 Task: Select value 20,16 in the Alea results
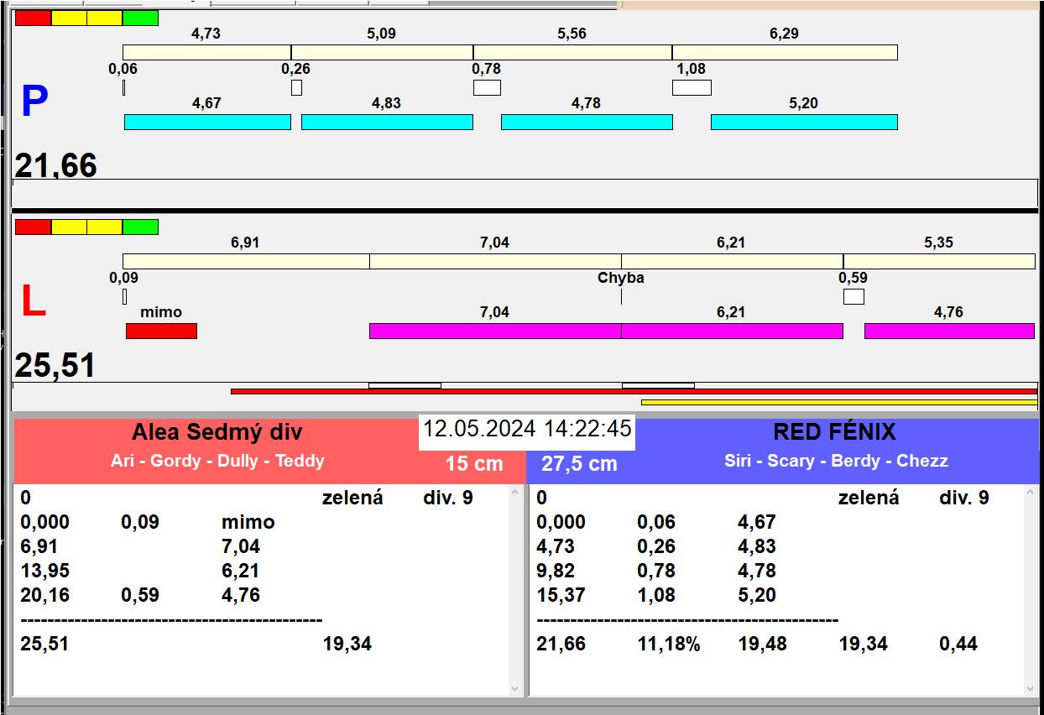(45, 595)
